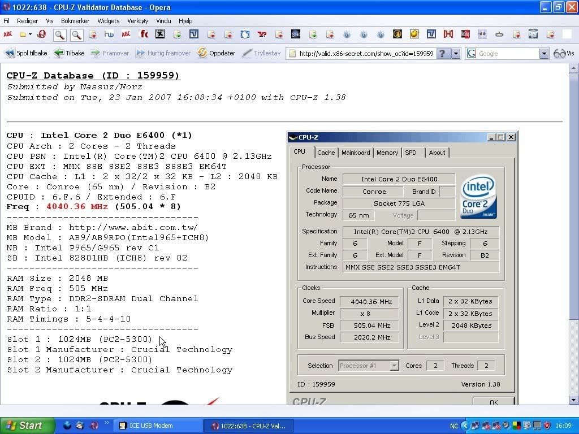The width and height of the screenshot is (579, 434).
Task: Expand hidden system tray icons arrow
Action: (465, 426)
